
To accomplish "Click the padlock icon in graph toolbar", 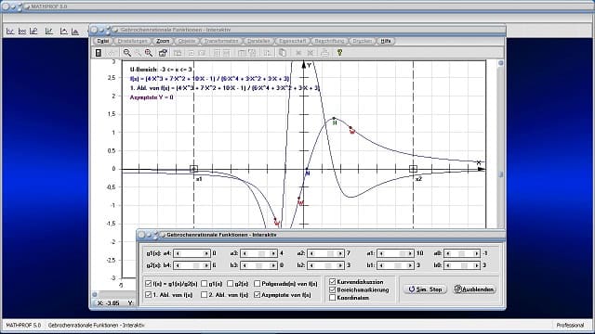I will pyautogui.click(x=163, y=53).
